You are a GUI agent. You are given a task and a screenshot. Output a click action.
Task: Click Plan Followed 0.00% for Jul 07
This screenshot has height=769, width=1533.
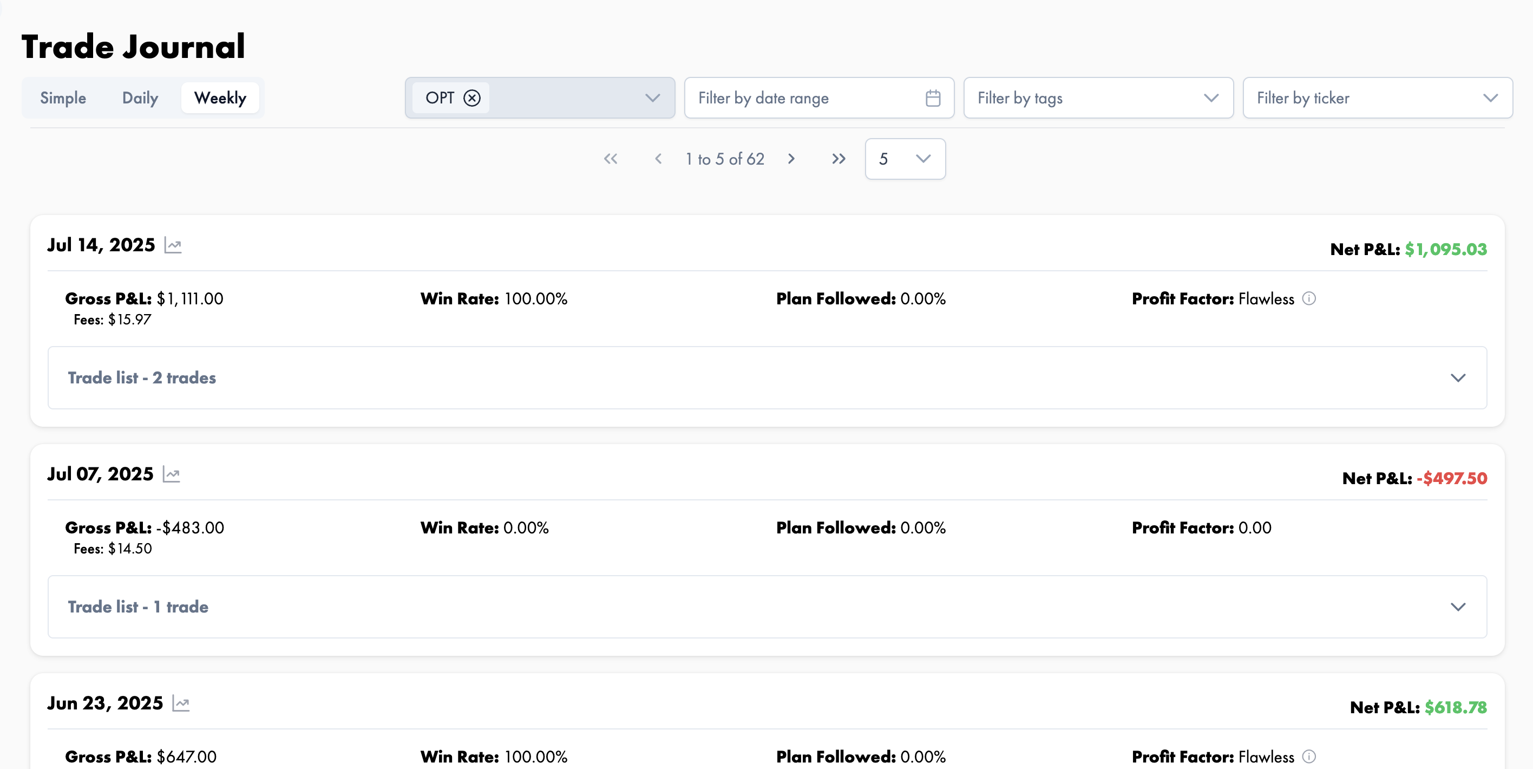[x=861, y=528]
